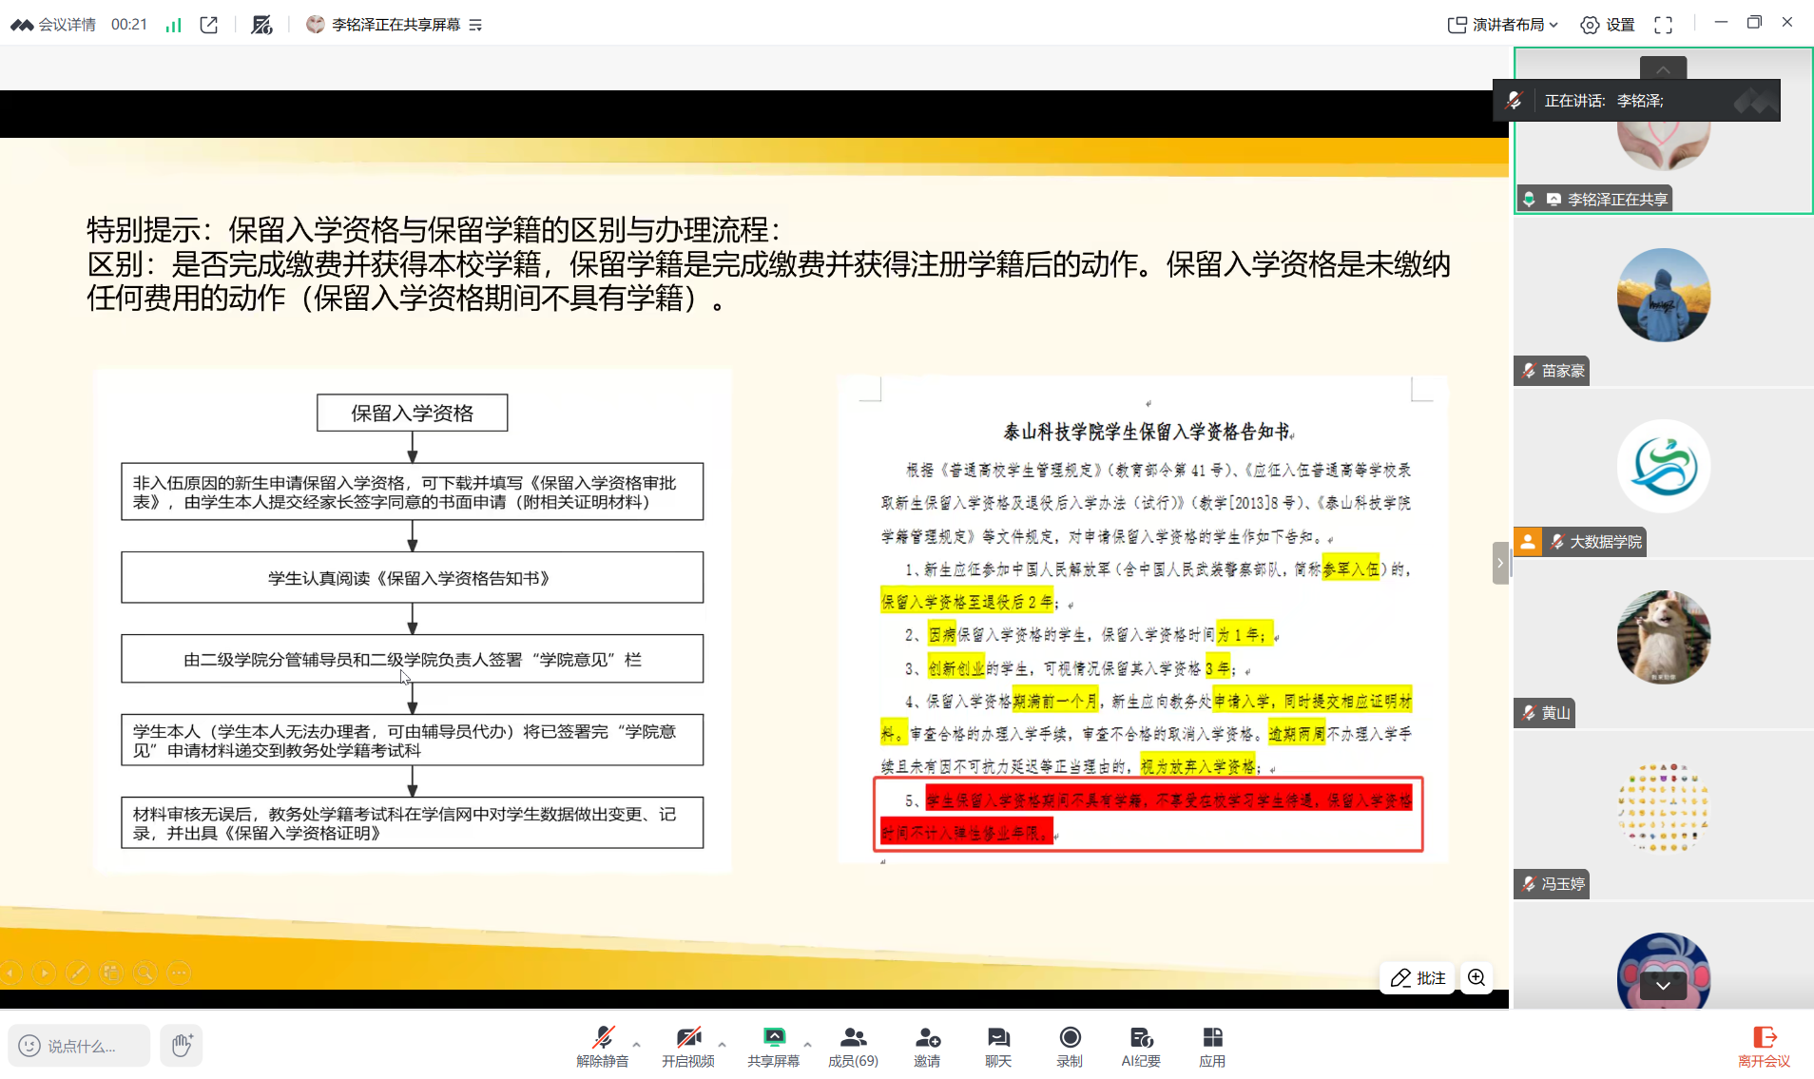Open the AI纪要 summary tool

[1140, 1046]
